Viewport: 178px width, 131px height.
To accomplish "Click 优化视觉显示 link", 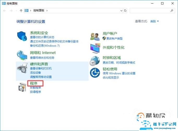I will [x=111, y=77].
